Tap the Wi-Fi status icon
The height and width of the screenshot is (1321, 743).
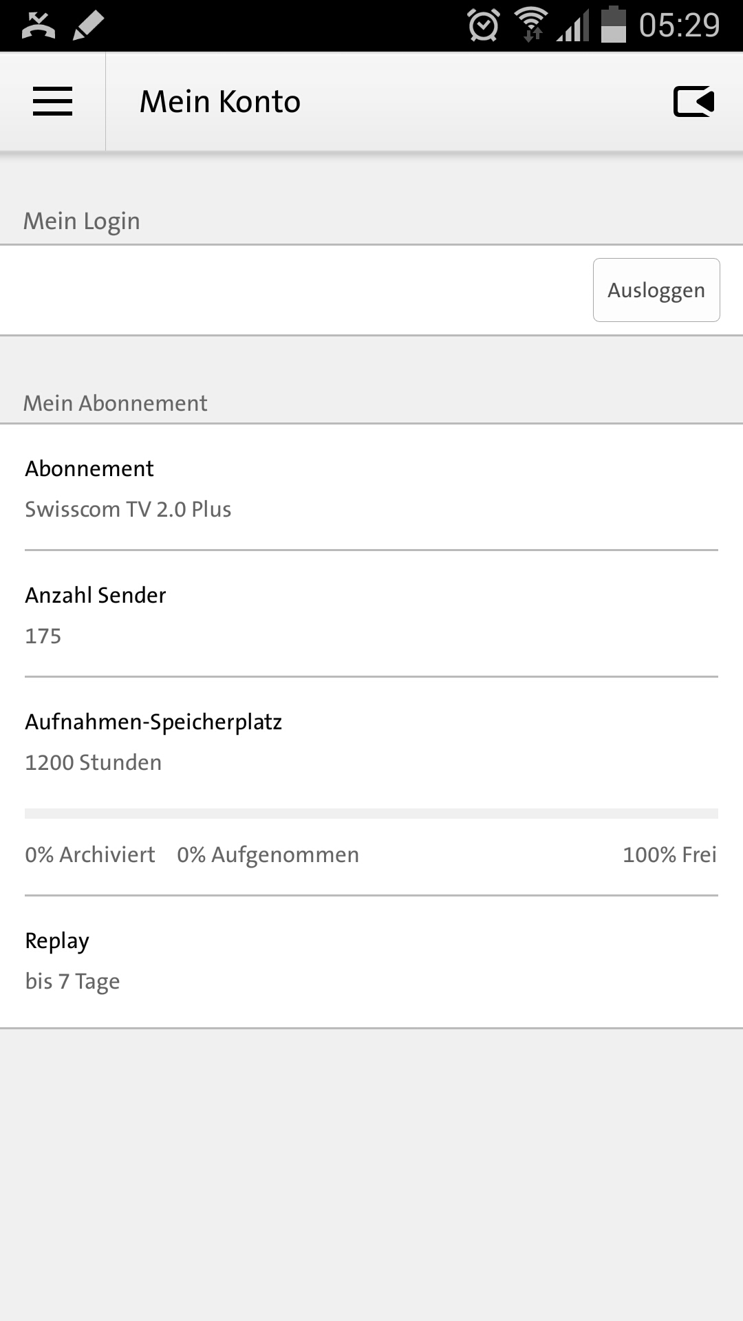pos(531,25)
